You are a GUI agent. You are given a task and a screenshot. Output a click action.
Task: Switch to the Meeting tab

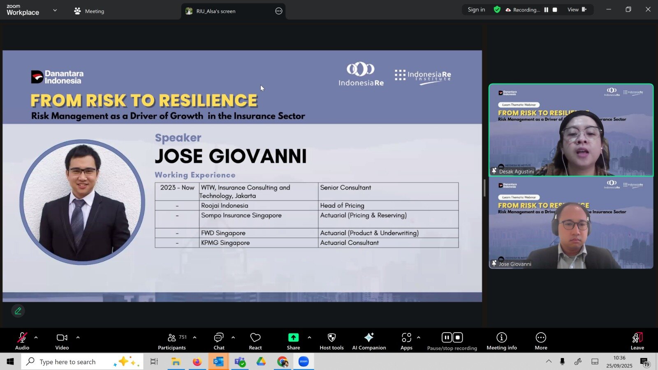89,11
